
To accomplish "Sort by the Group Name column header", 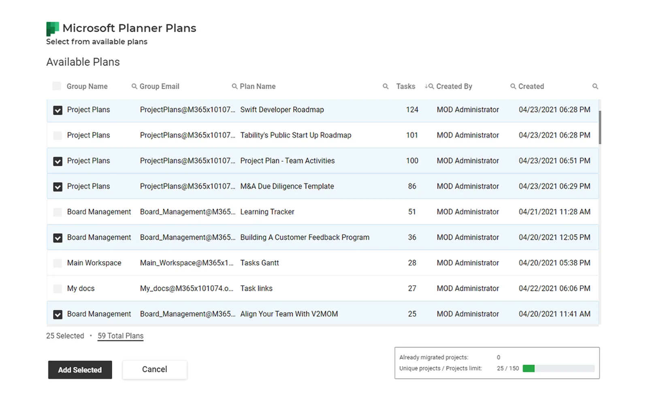I will [x=87, y=86].
